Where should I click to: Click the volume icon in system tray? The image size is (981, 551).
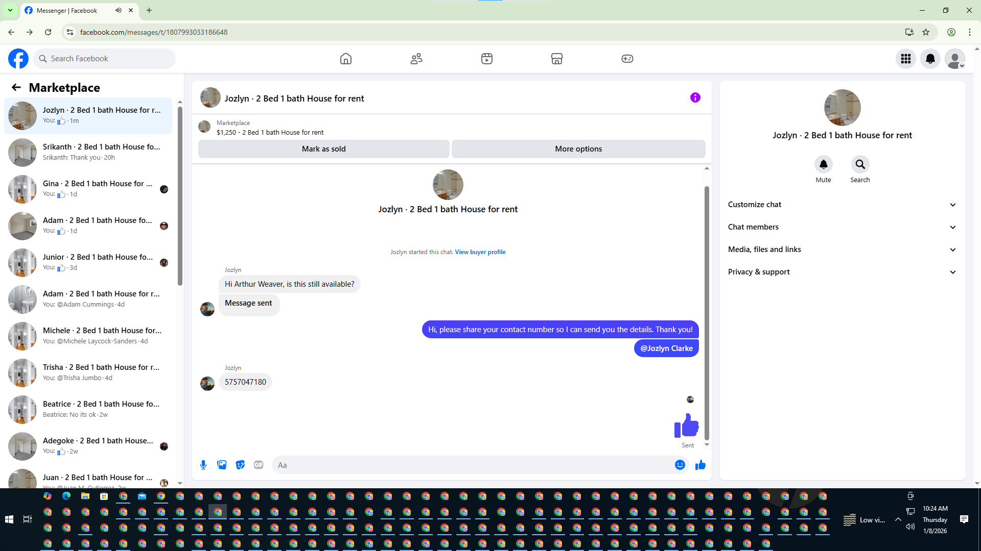pos(910,527)
